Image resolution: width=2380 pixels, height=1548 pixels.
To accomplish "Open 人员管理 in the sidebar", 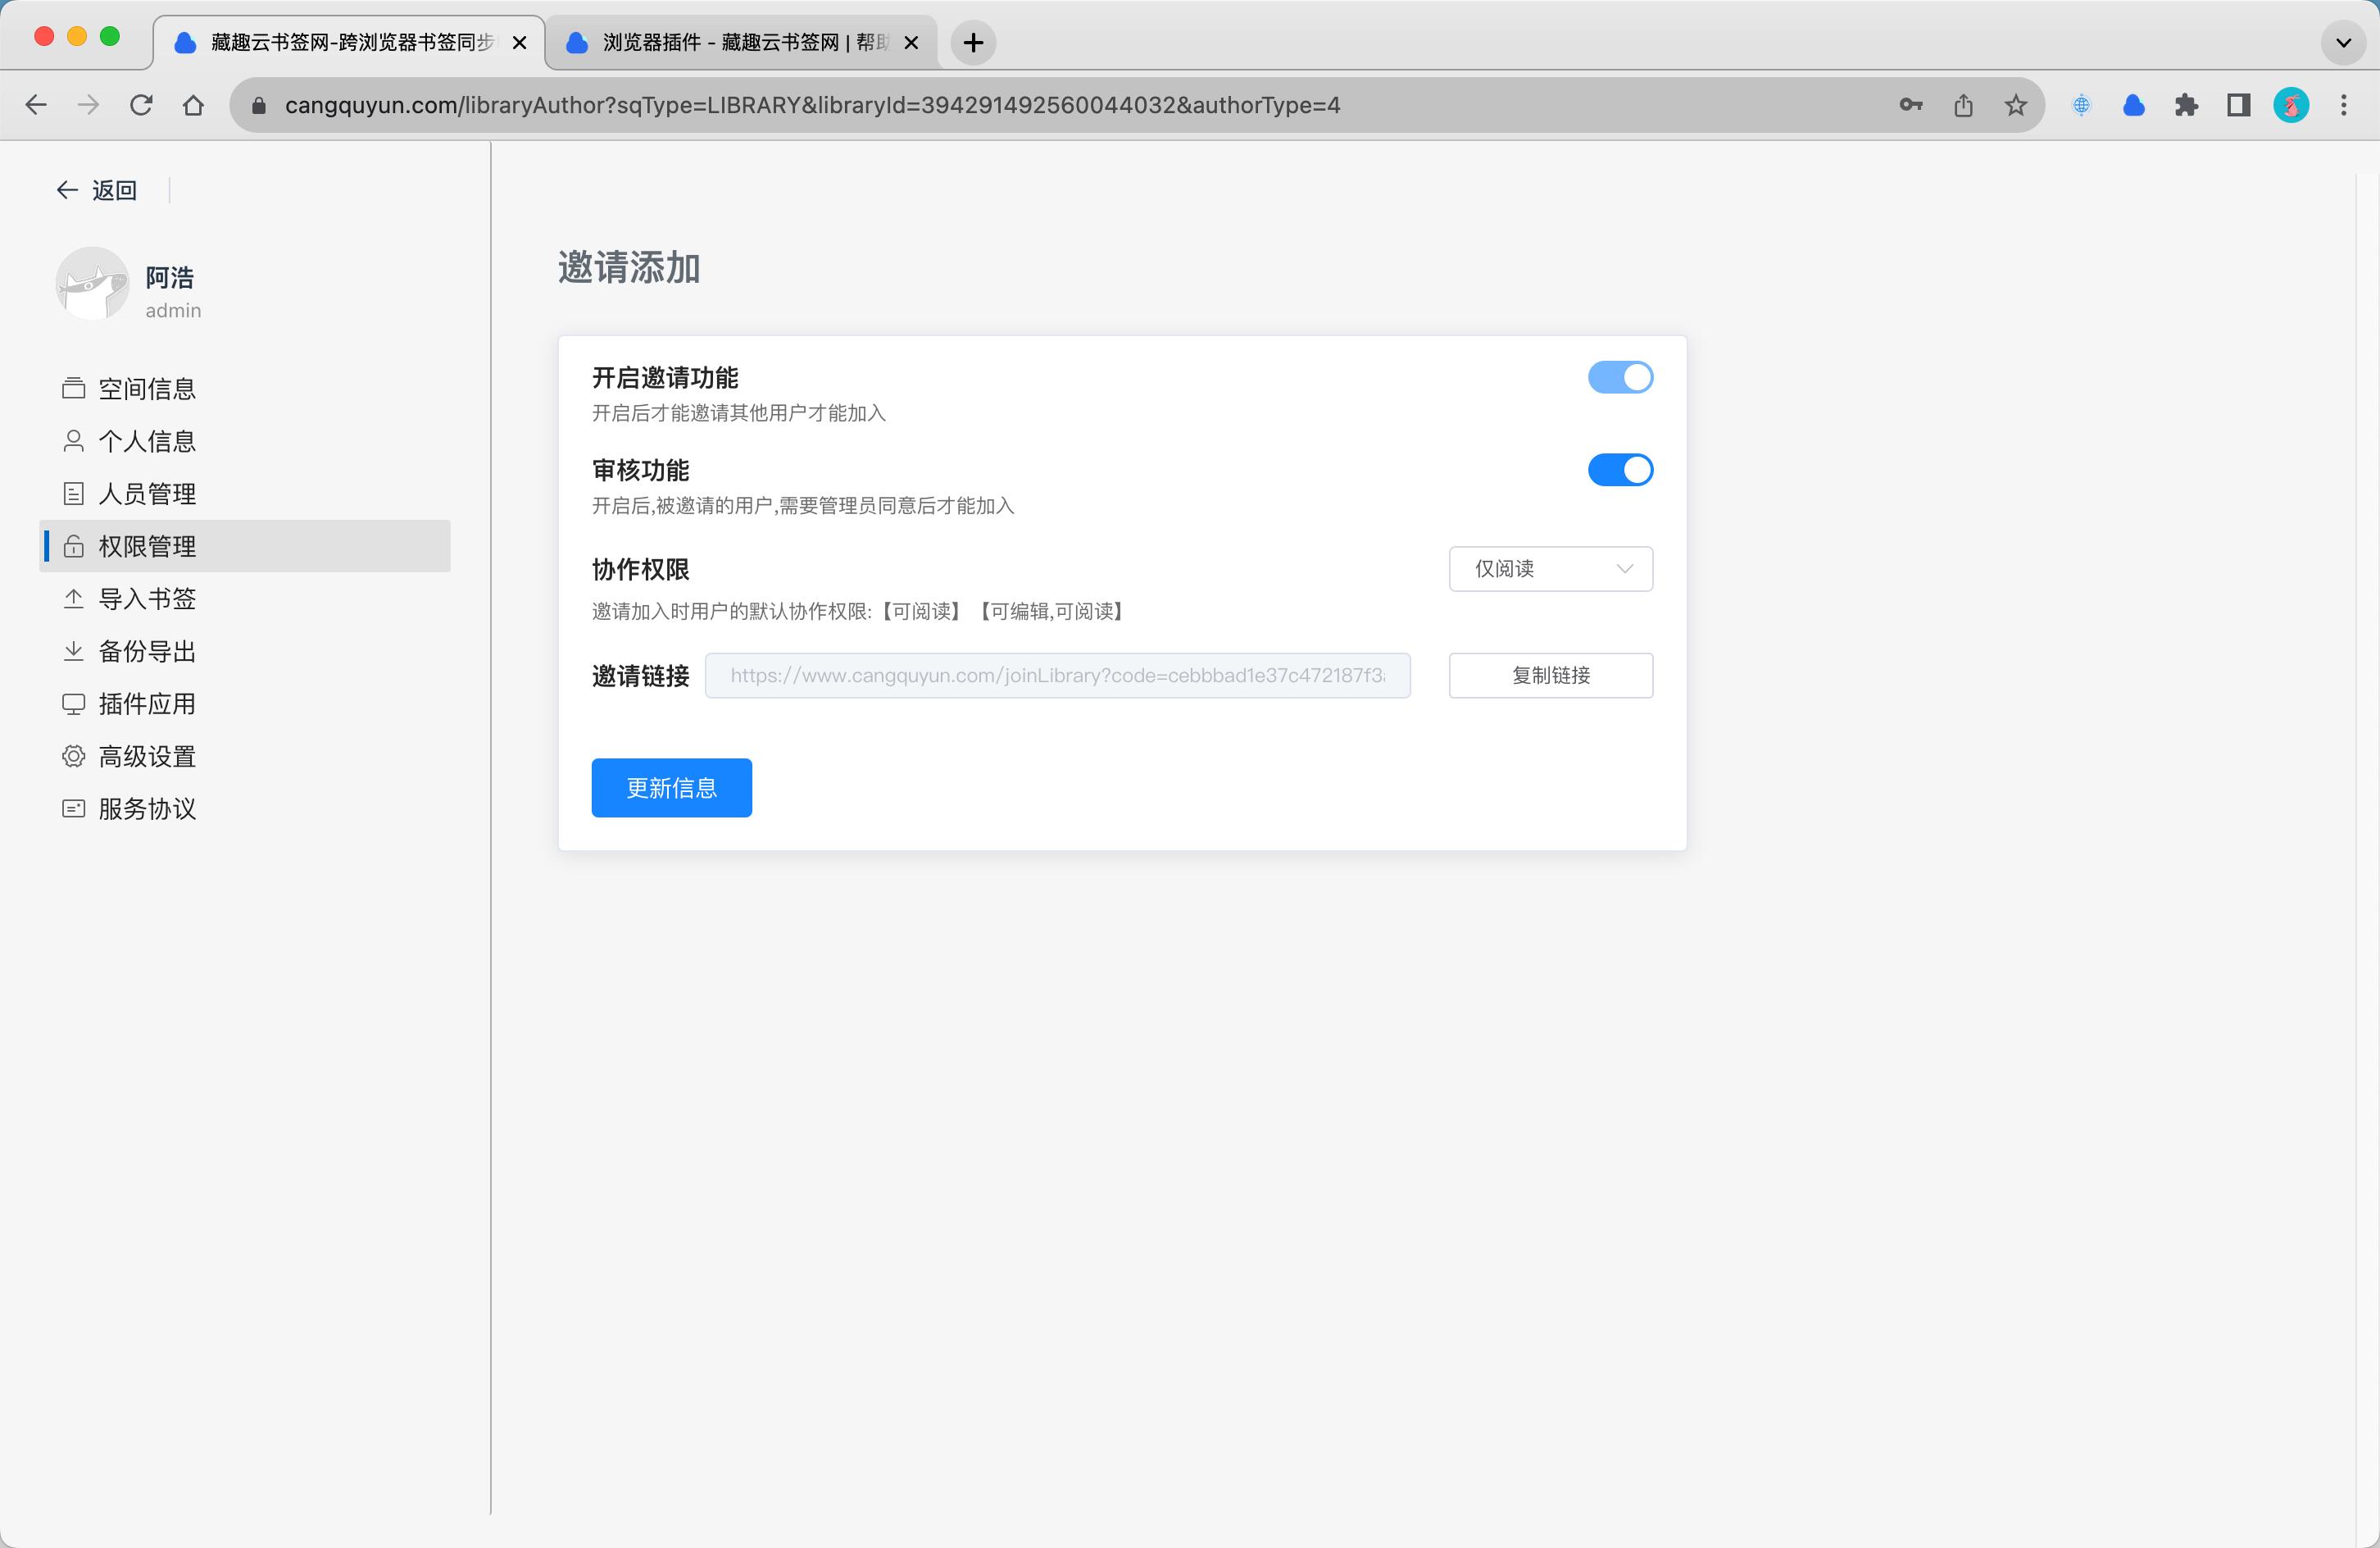I will coord(146,494).
